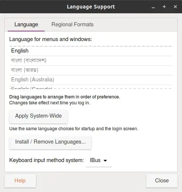The image size is (182, 192).
Task: Switch to the Language tab
Action: pos(26,24)
